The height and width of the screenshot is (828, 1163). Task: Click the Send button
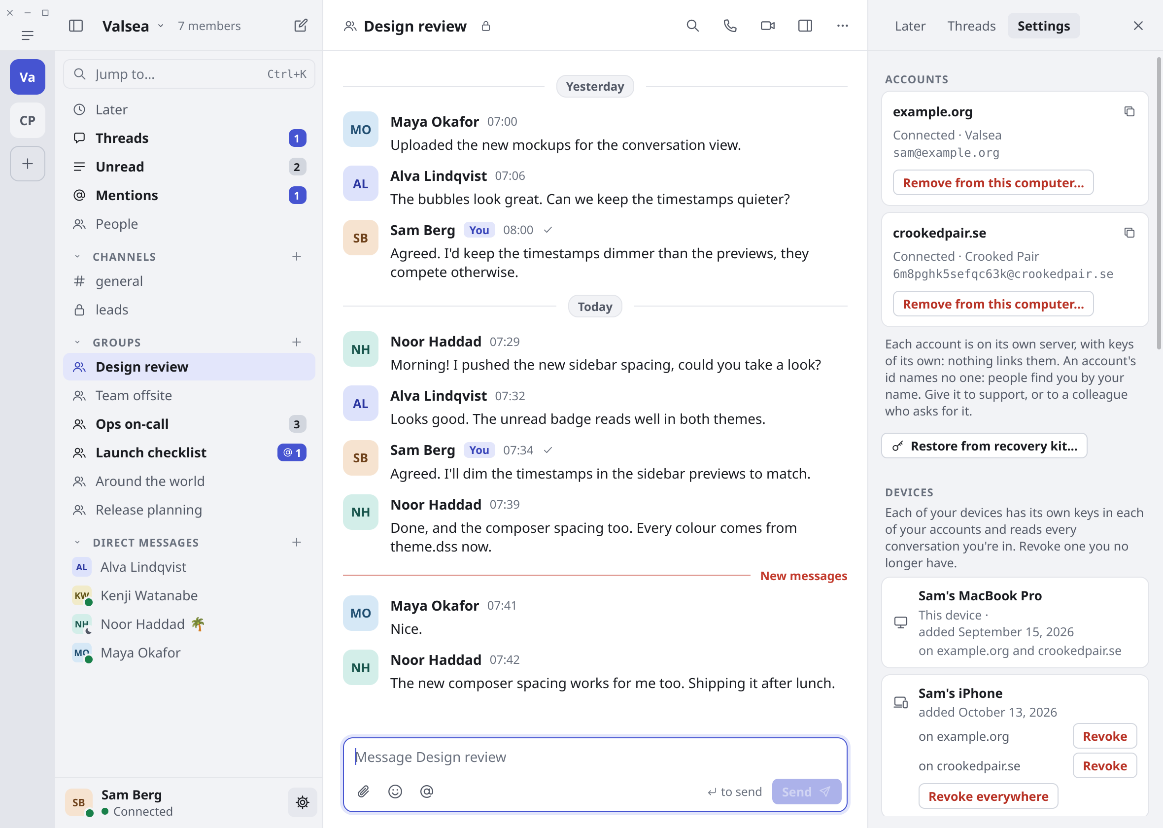point(806,792)
